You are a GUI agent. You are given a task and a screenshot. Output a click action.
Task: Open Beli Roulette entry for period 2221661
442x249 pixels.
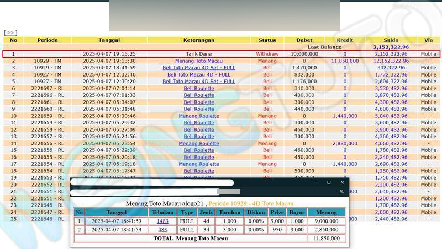coord(198,102)
